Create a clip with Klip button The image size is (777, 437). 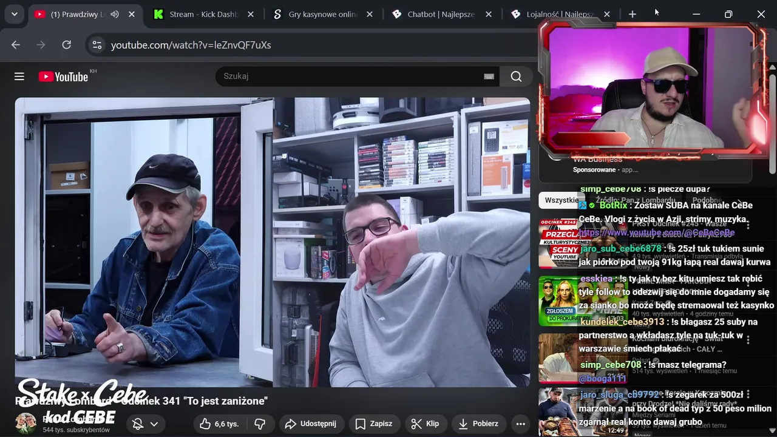coord(426,424)
